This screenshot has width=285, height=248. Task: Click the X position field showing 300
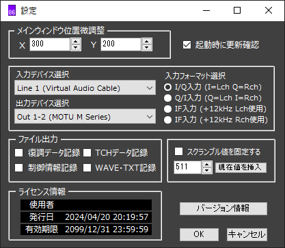[50, 44]
